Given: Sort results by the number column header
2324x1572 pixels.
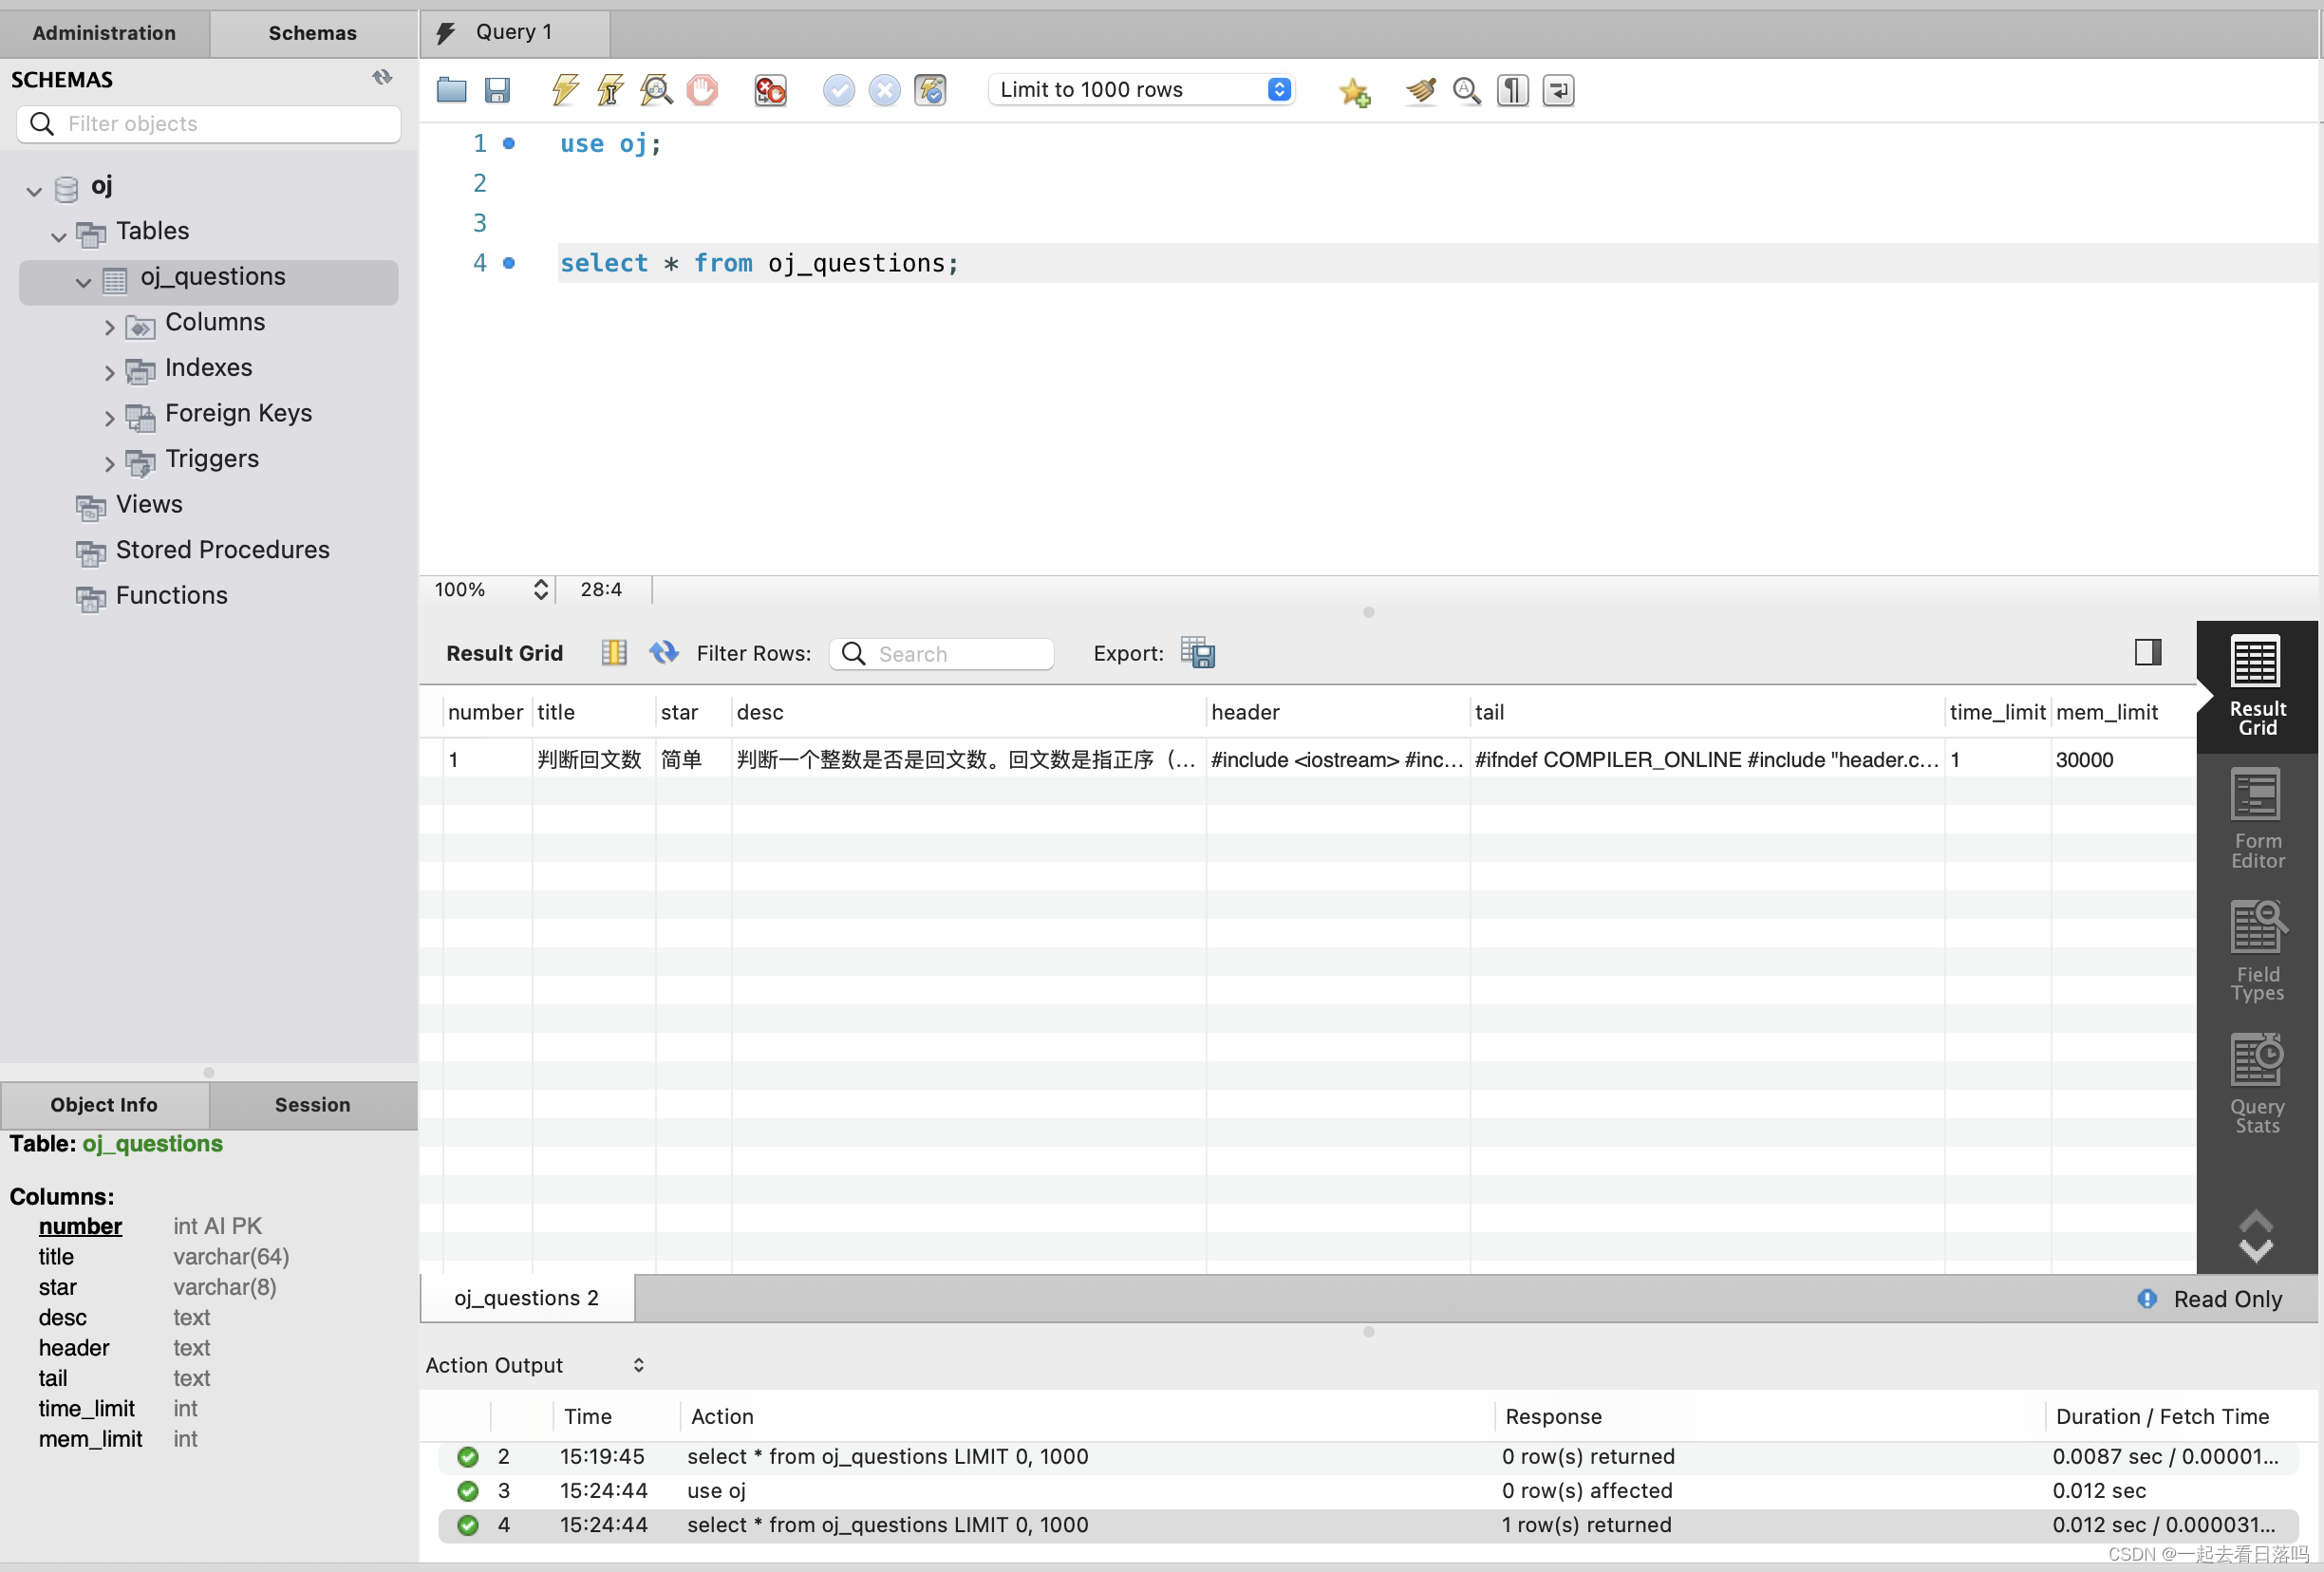Looking at the screenshot, I should [485, 712].
